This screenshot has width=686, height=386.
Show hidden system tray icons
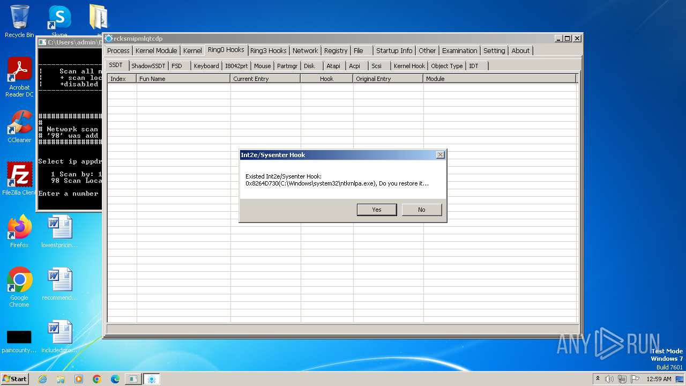[x=598, y=379]
